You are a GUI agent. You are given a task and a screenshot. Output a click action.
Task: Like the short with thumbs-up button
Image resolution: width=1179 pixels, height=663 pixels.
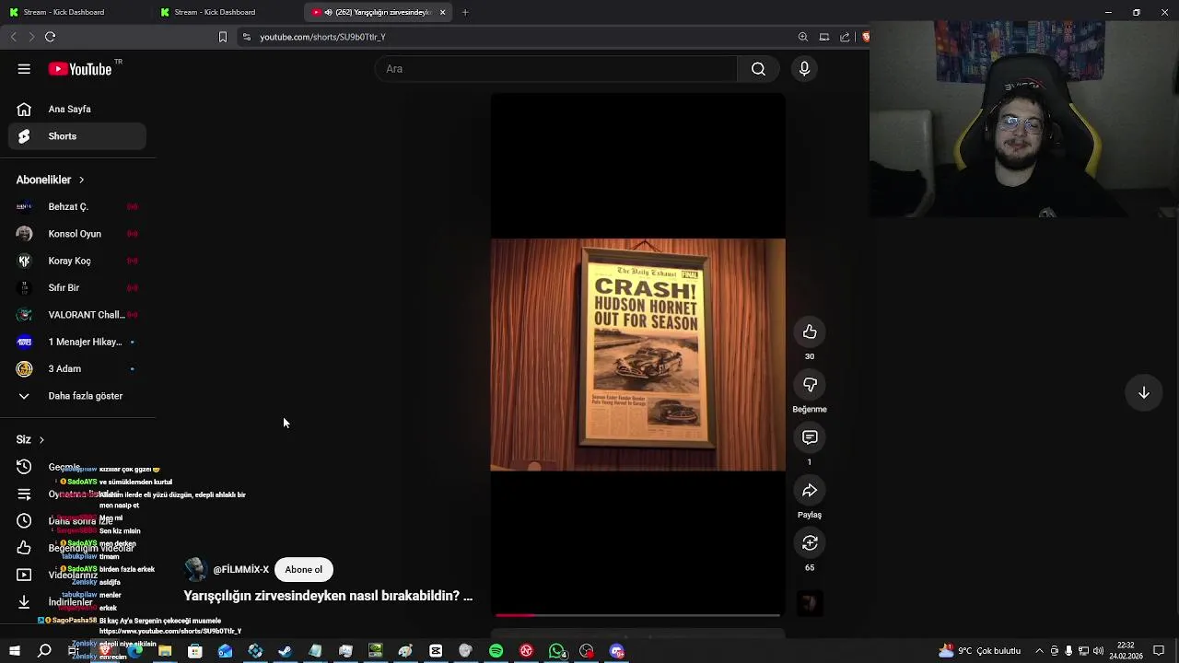(810, 331)
